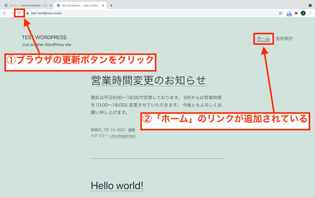
Task: Open the 営業時間変更のお知らせ post
Action: [x=148, y=80]
